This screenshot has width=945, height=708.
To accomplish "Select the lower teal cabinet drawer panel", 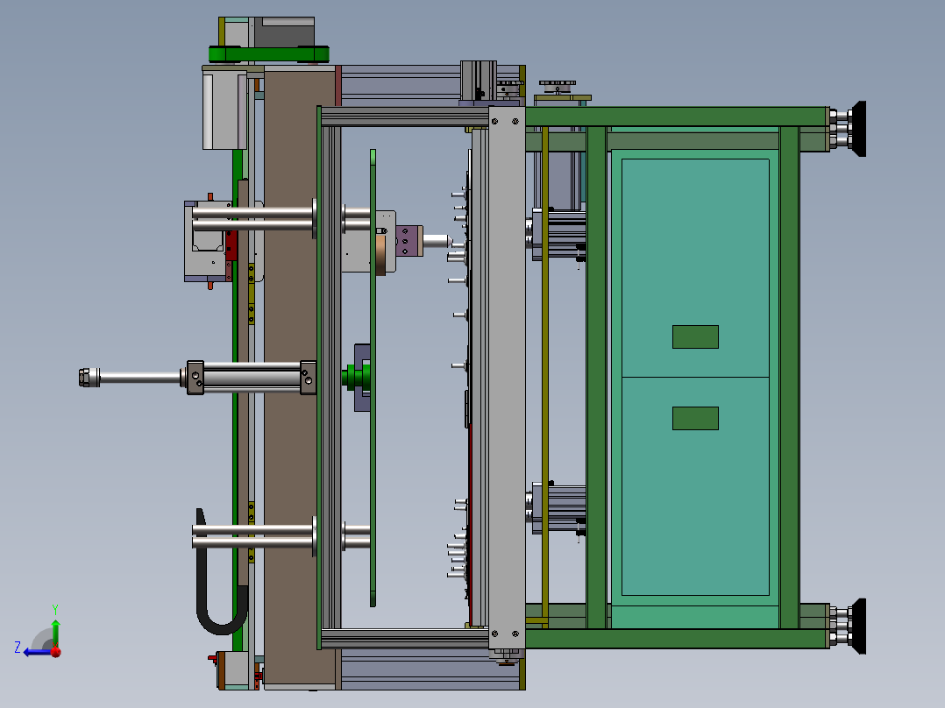I will pos(695,486).
